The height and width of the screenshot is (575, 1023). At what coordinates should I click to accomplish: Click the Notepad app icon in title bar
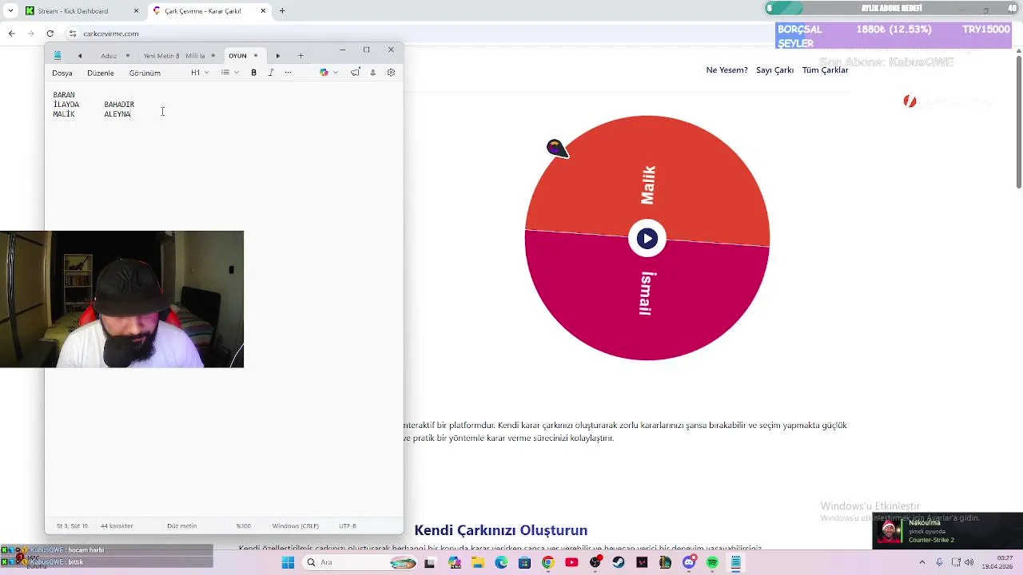57,56
